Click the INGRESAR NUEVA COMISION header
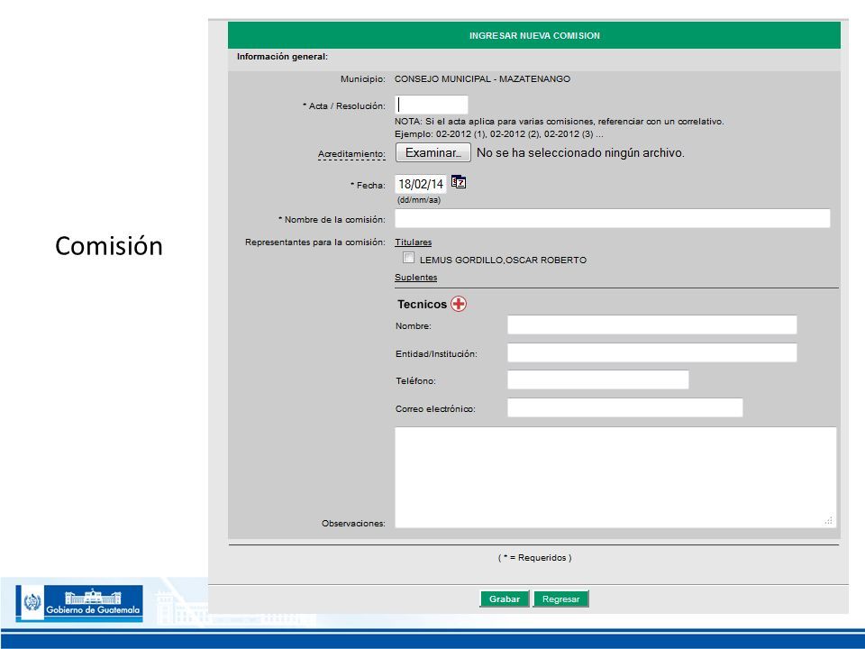Viewport: 865px width, 649px height. [x=534, y=35]
